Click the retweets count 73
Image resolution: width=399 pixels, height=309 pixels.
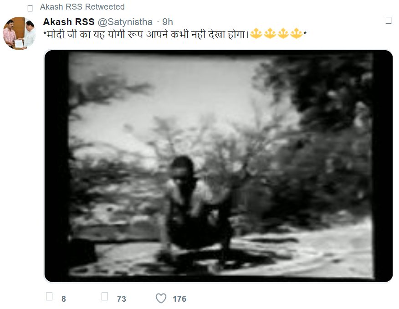[x=121, y=299]
